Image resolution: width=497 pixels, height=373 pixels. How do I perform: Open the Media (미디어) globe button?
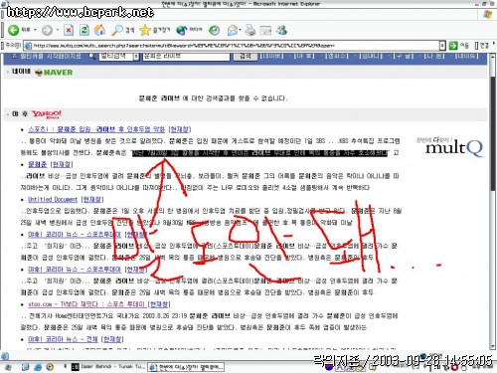tap(189, 30)
